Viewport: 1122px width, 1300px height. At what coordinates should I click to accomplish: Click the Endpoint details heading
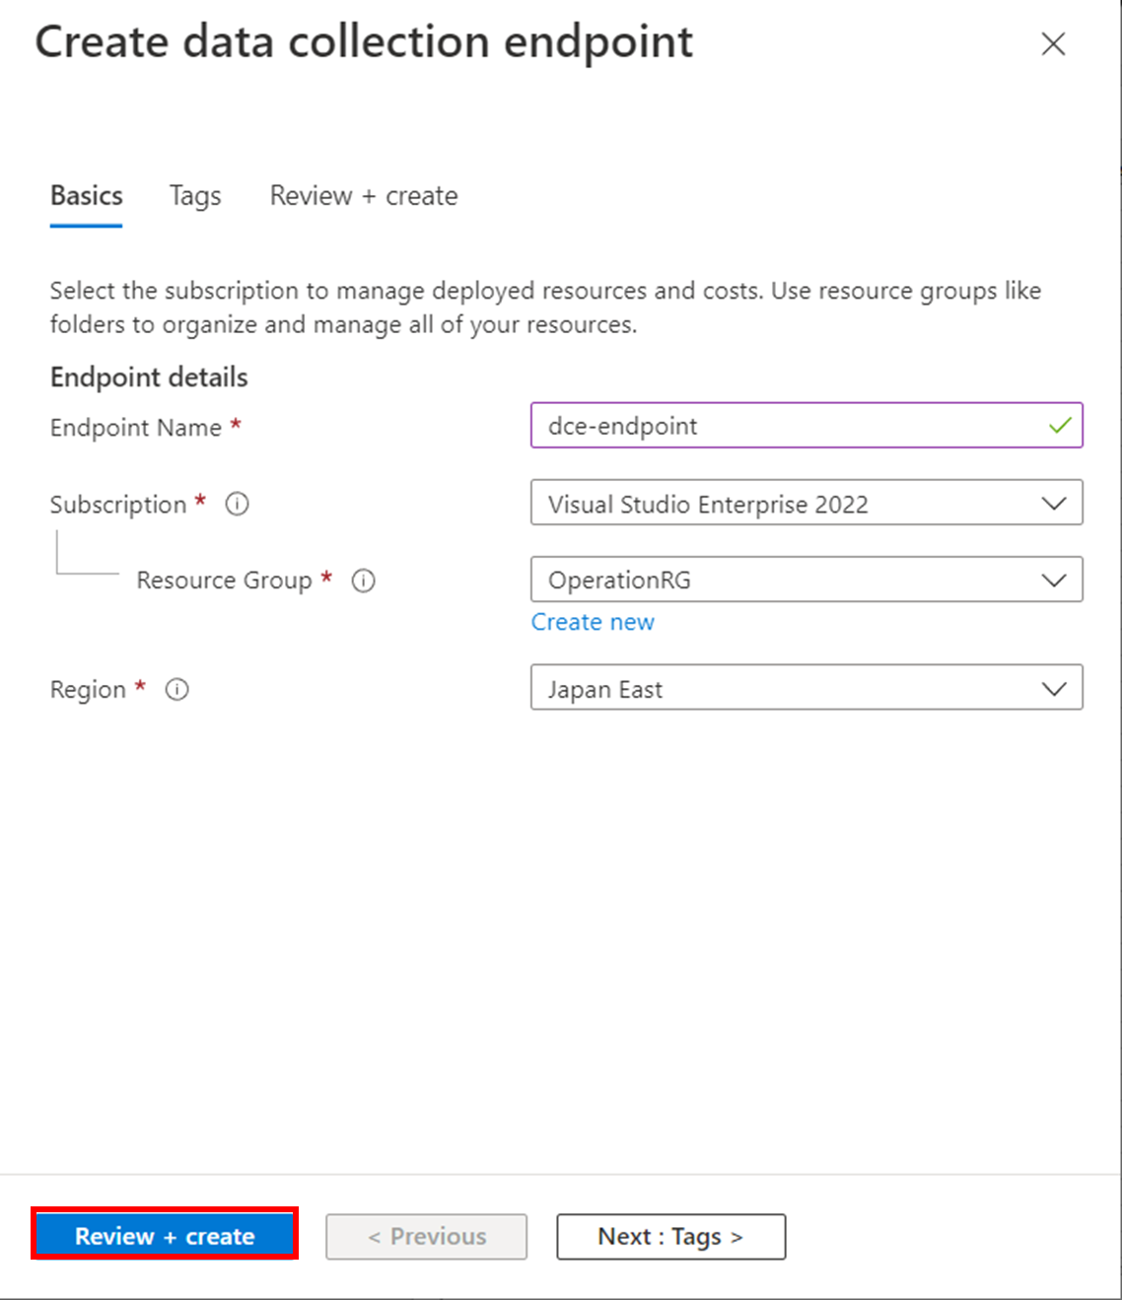coord(149,377)
